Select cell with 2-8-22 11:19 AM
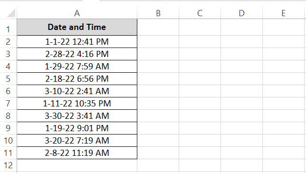 coord(77,153)
